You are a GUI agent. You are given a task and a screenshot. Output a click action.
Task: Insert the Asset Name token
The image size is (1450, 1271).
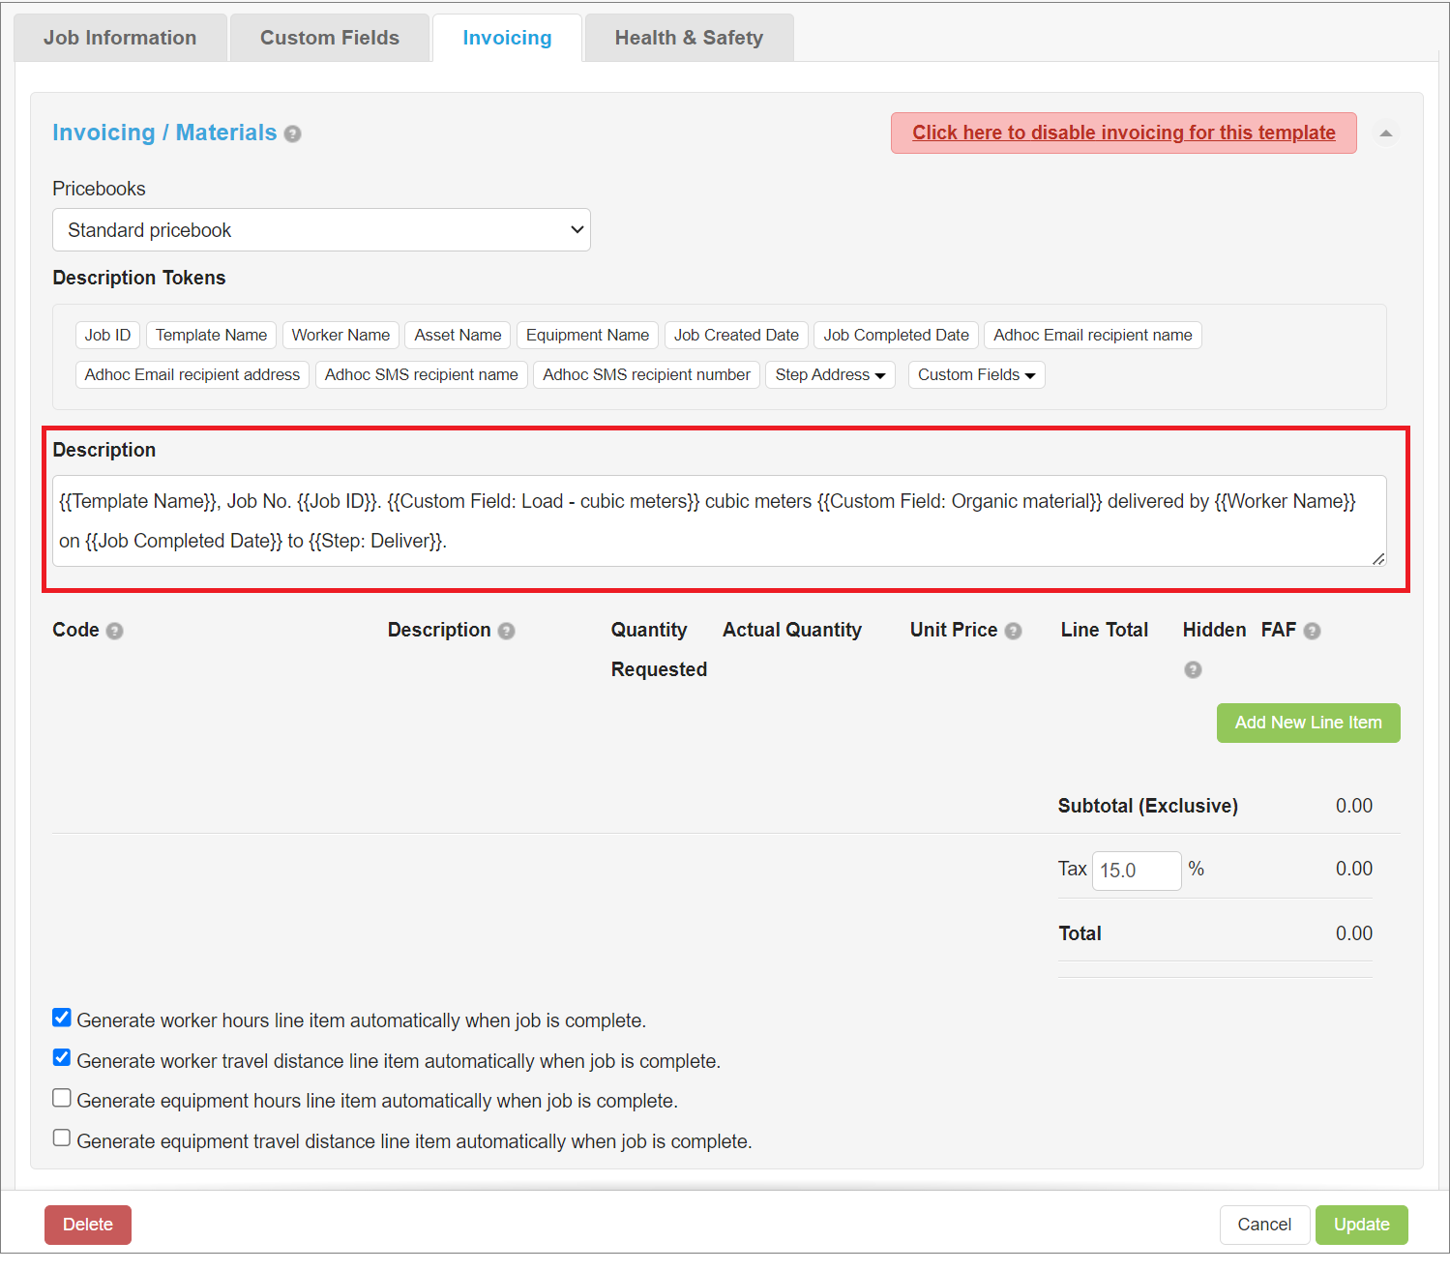458,335
